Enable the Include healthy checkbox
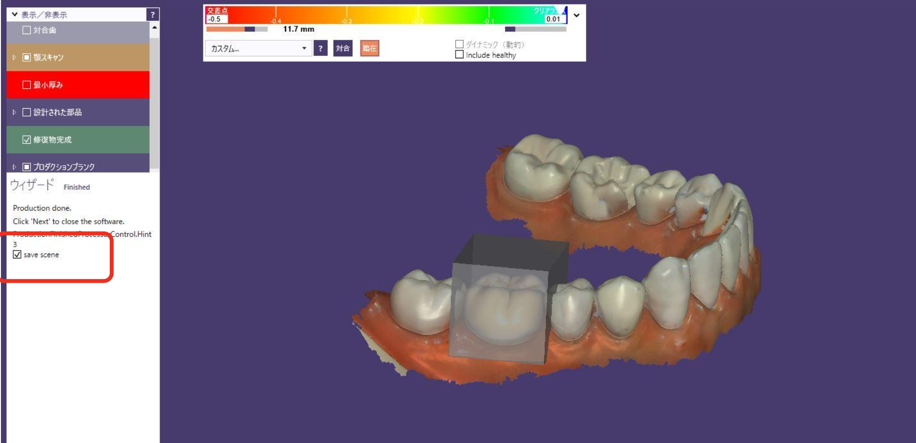Viewport: 916px width, 443px height. tap(459, 55)
